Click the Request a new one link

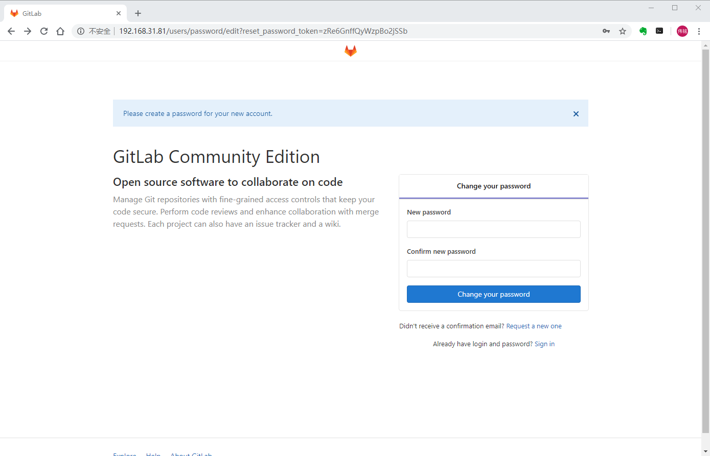tap(534, 326)
